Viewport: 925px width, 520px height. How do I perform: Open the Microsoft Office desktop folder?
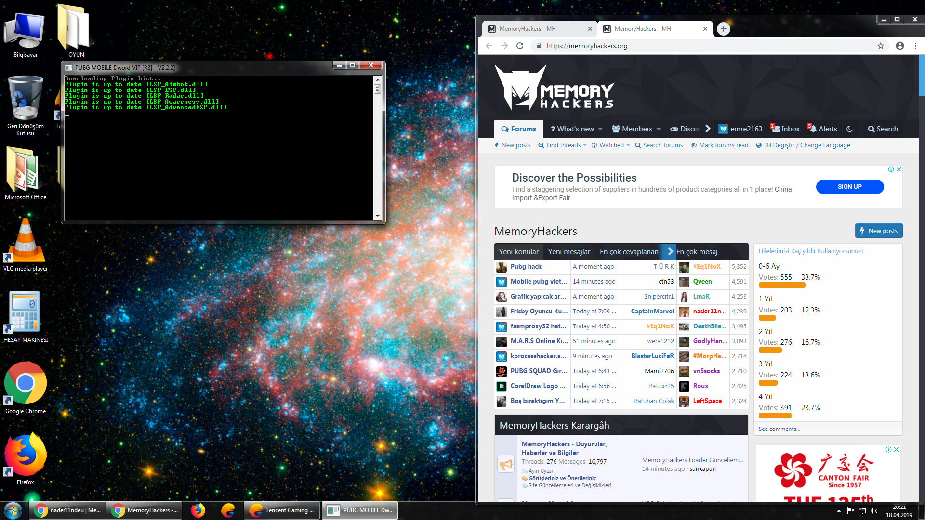pyautogui.click(x=26, y=173)
